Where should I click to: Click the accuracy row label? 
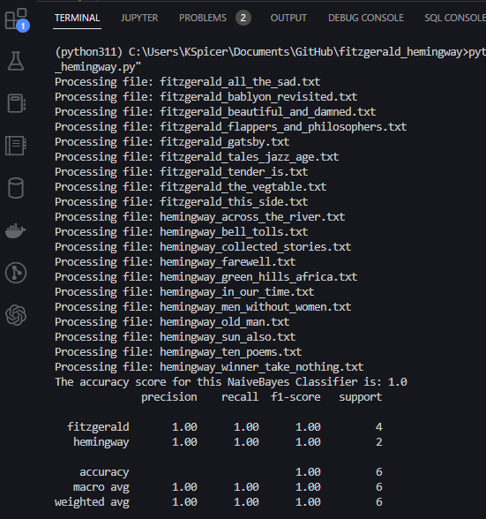point(104,472)
